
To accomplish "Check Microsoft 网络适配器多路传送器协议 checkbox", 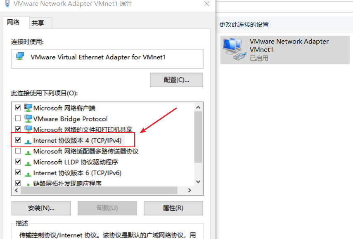I will point(18,151).
